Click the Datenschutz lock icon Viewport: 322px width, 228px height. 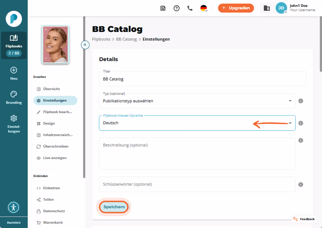38,211
